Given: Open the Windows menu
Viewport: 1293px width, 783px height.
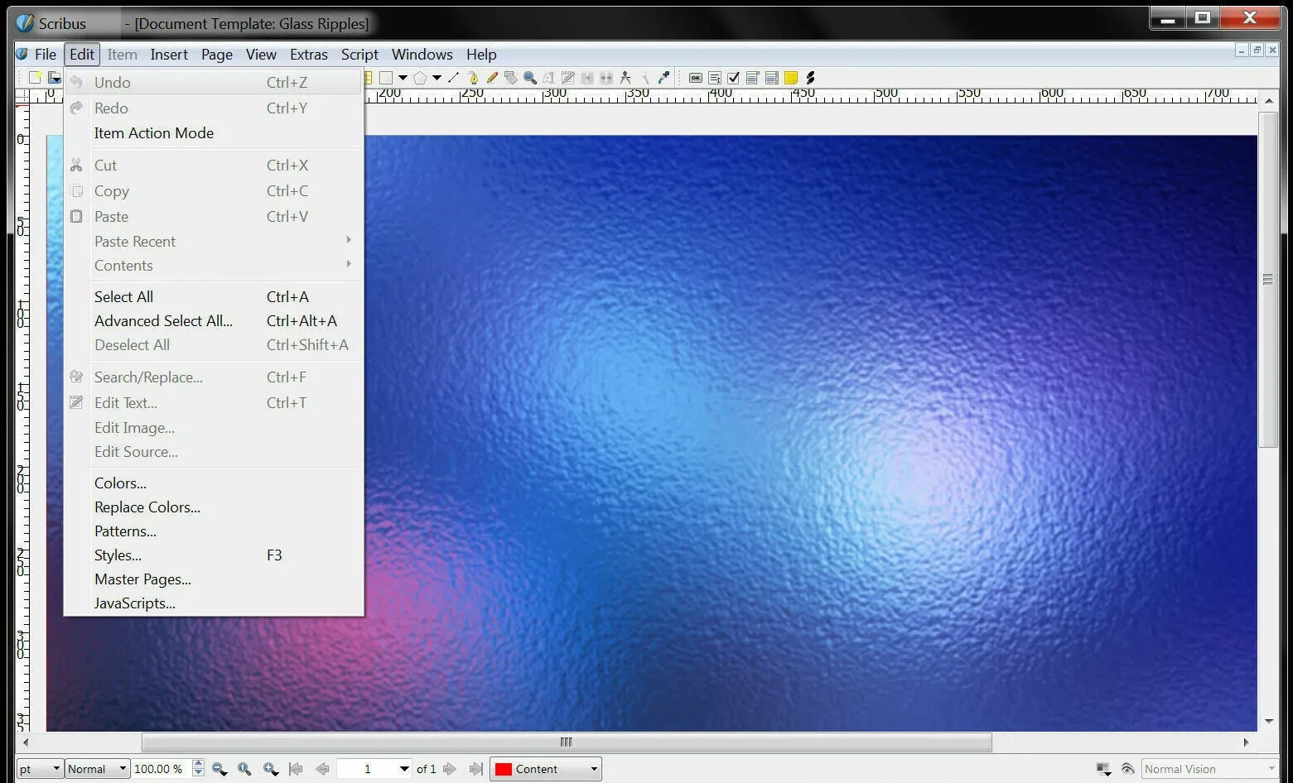Looking at the screenshot, I should (x=422, y=55).
